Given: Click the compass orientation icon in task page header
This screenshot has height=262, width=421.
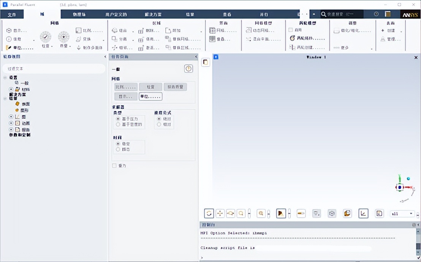Looking at the screenshot, I should 189,68.
